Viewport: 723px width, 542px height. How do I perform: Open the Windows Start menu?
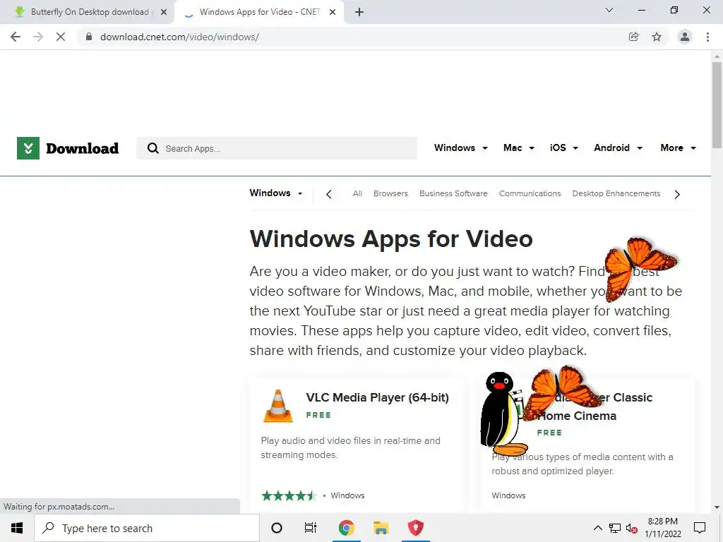[x=17, y=528]
